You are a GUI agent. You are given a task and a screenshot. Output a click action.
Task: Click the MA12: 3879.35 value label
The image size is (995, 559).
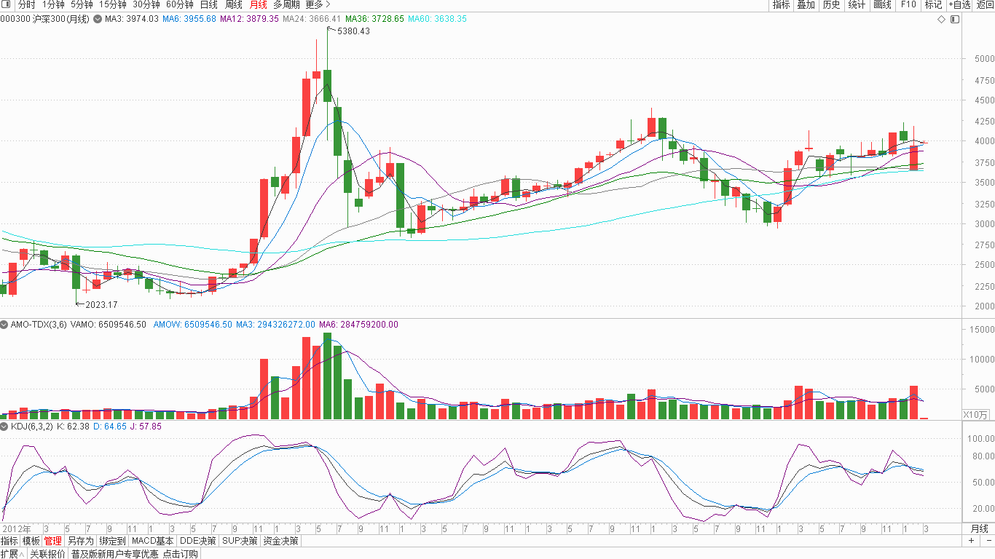pos(249,19)
